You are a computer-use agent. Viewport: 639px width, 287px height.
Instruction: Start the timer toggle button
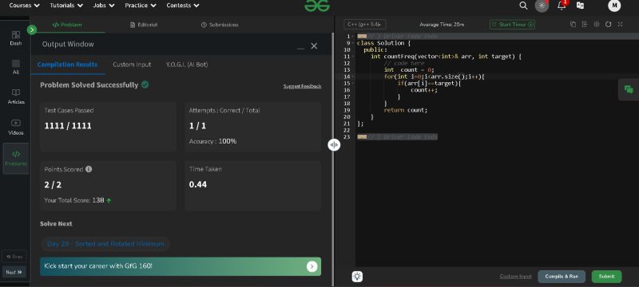pyautogui.click(x=512, y=25)
